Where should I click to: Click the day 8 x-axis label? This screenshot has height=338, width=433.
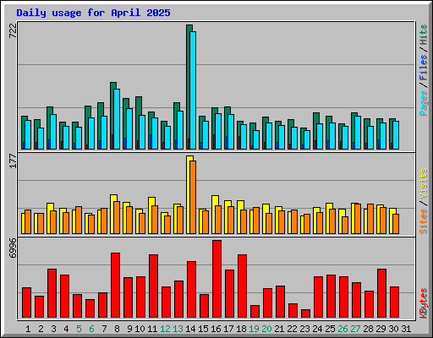117,329
